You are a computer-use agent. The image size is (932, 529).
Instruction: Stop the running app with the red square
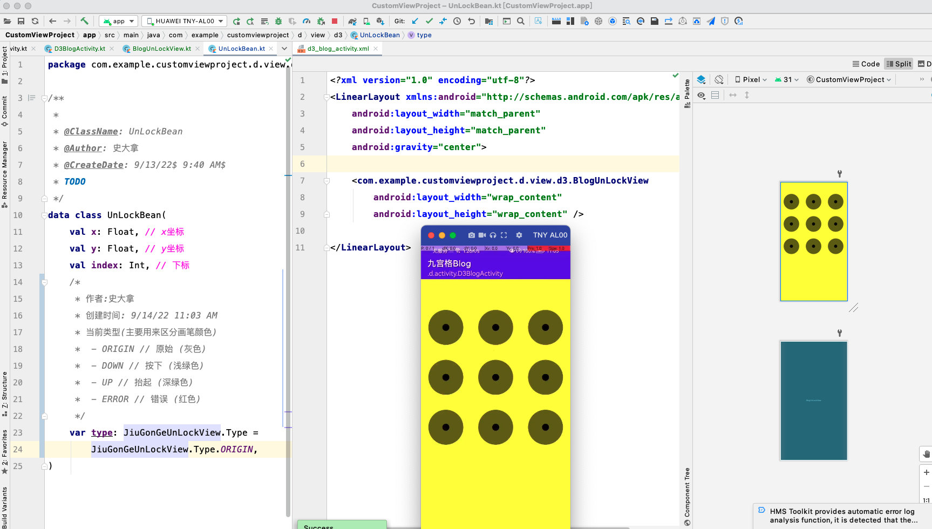click(335, 21)
